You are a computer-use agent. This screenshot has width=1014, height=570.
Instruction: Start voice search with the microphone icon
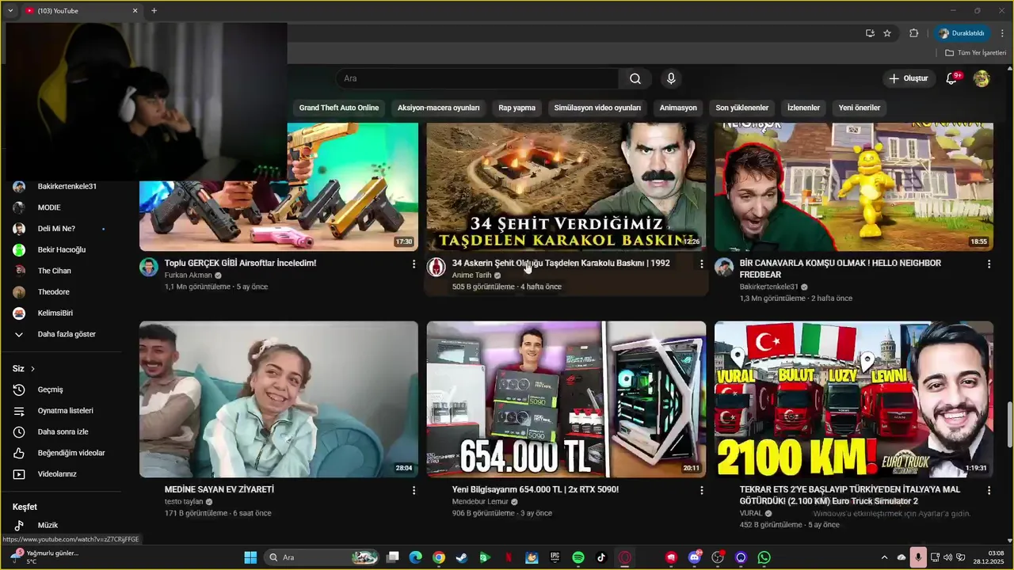click(x=671, y=78)
